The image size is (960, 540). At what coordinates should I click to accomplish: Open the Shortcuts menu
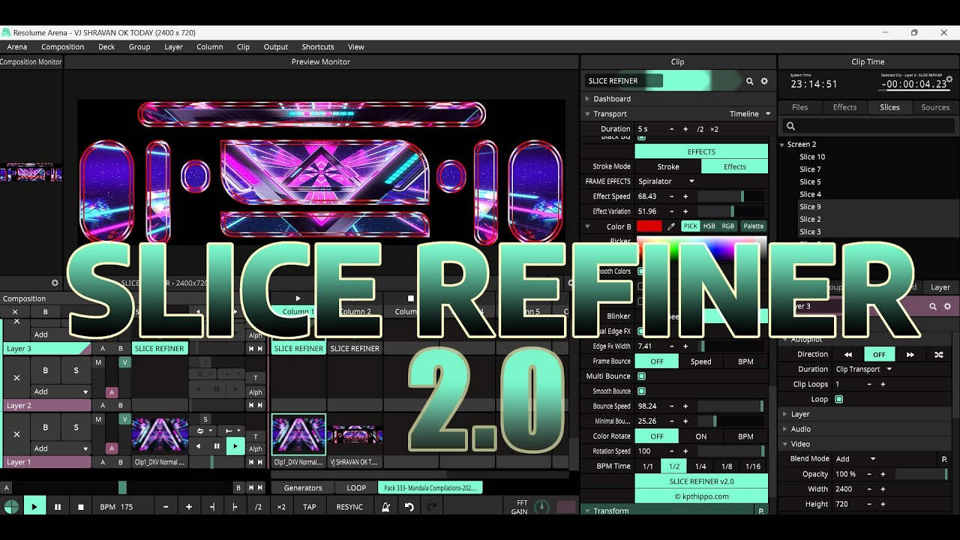(x=318, y=46)
